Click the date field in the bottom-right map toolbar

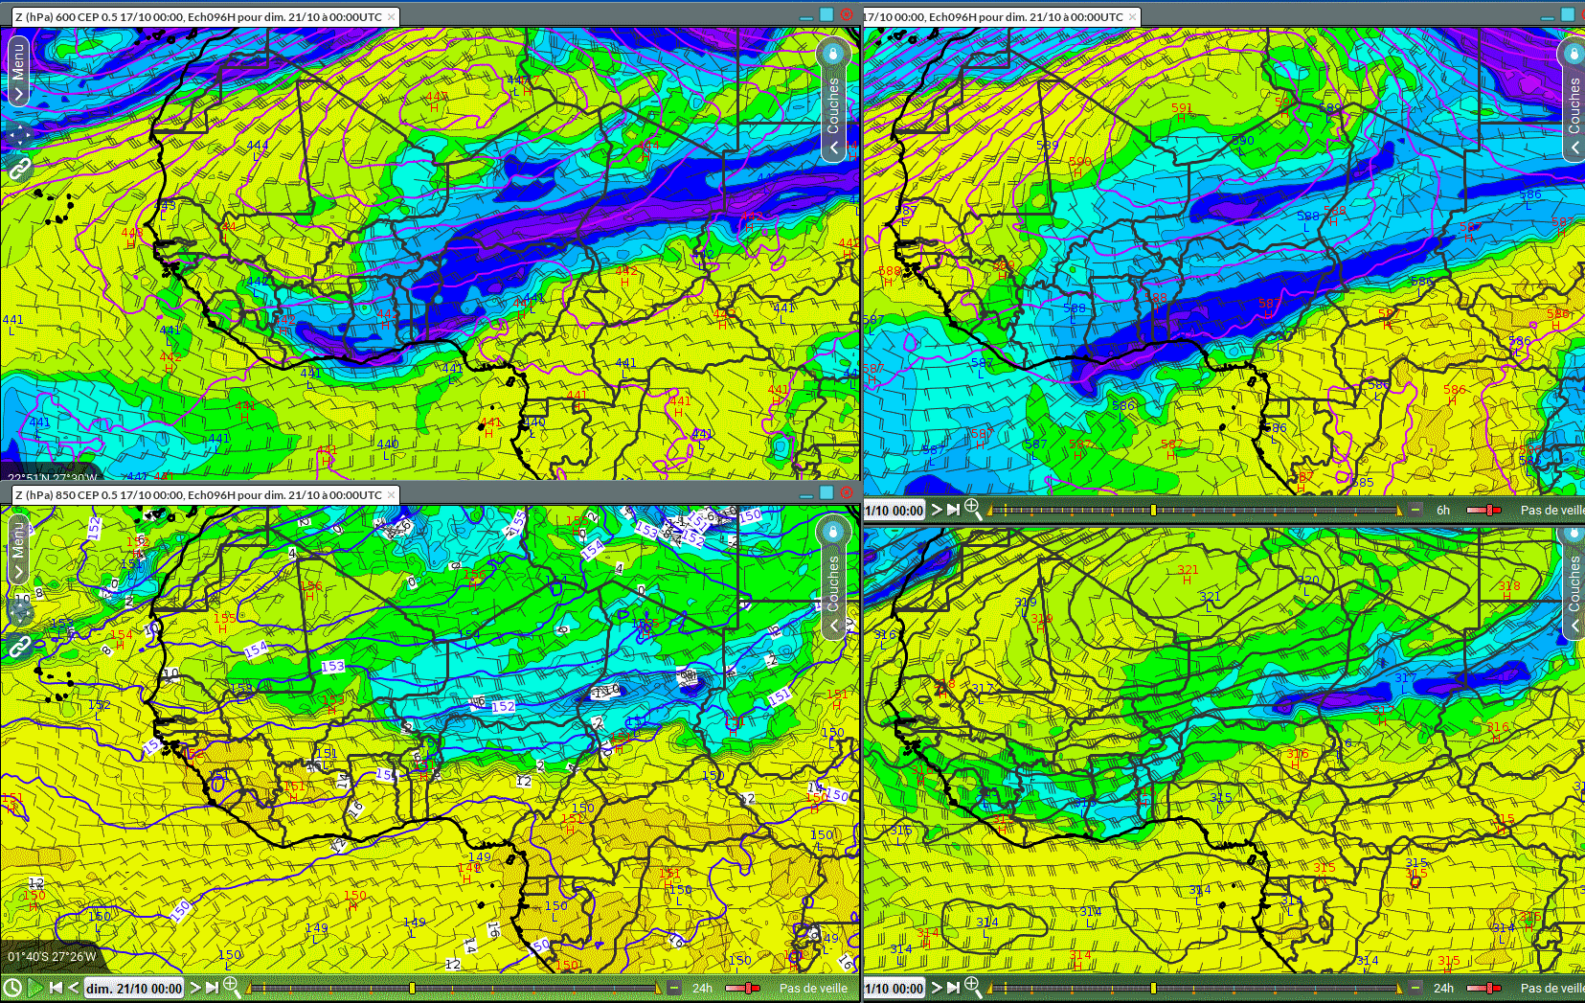(894, 989)
